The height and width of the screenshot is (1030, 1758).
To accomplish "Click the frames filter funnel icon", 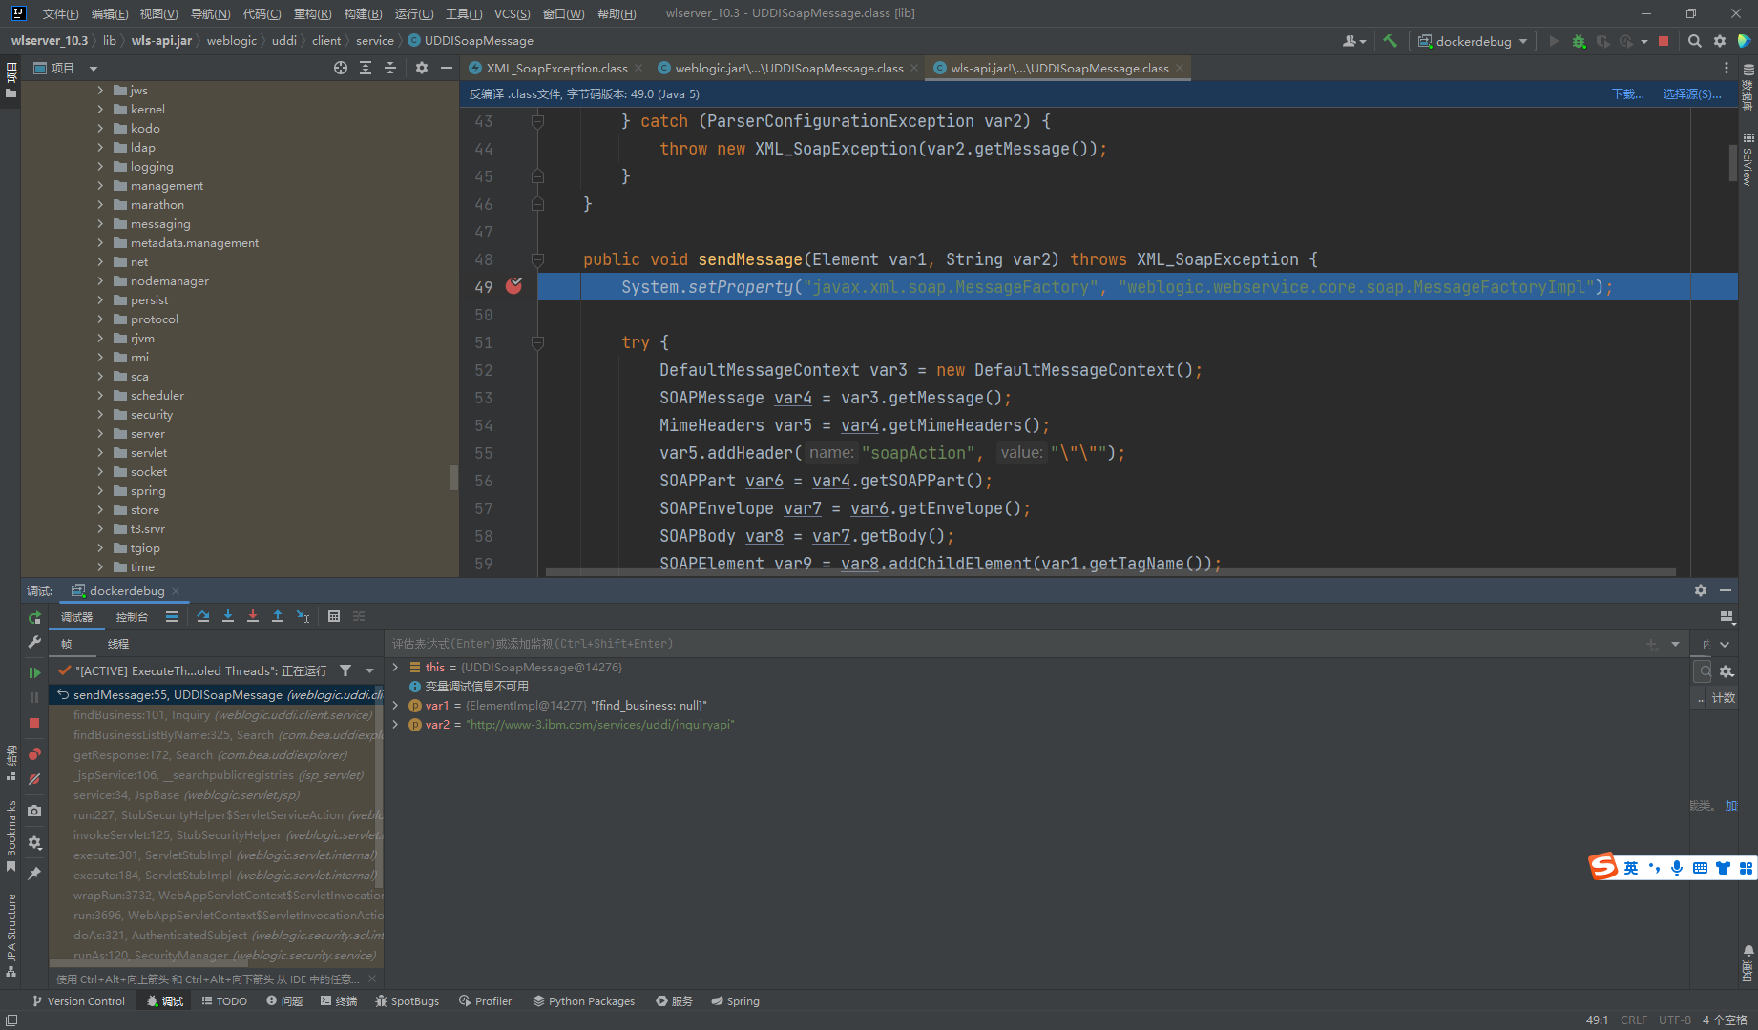I will [x=345, y=670].
